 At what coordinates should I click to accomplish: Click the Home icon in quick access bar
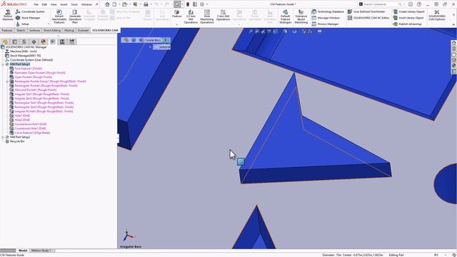(x=107, y=4)
